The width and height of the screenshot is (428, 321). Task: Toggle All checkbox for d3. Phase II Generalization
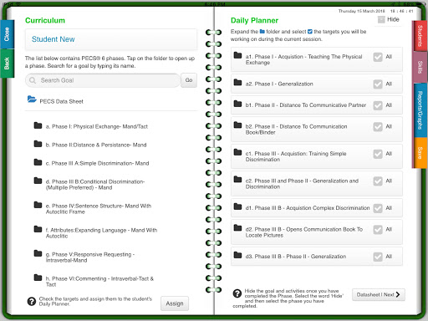pos(378,257)
